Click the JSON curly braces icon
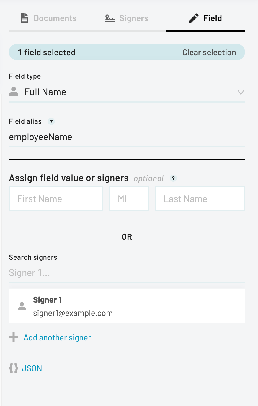Screen dimensions: 258x406 [14, 368]
